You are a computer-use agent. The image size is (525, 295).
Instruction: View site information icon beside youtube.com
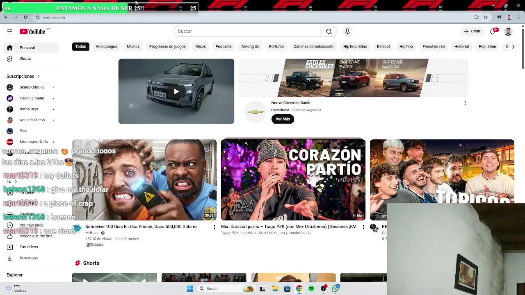pos(37,17)
